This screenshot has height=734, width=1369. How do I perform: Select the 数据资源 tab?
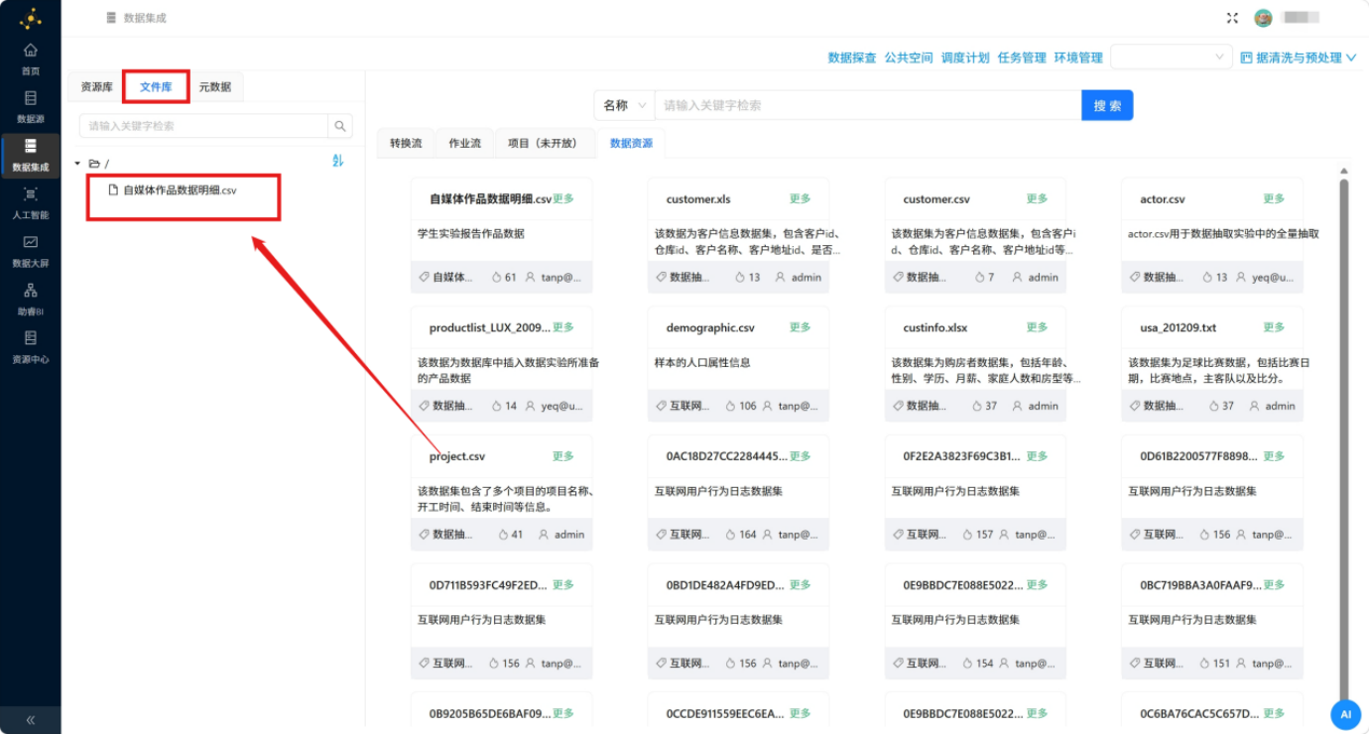pos(631,143)
